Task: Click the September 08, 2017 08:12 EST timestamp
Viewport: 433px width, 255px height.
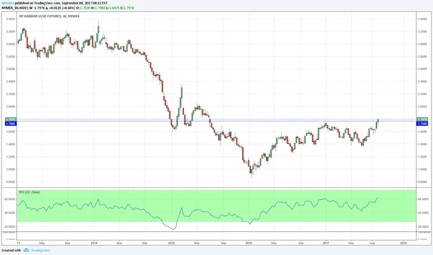Action: (85, 3)
